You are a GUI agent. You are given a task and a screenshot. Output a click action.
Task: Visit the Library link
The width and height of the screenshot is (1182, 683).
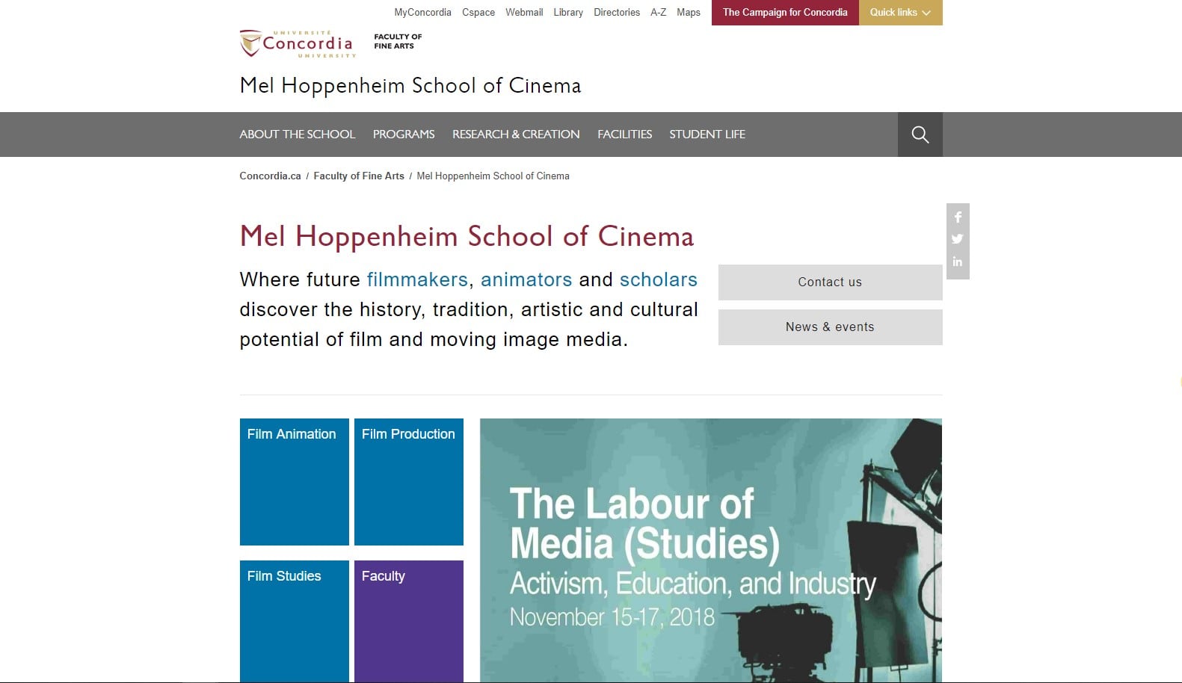pyautogui.click(x=568, y=13)
